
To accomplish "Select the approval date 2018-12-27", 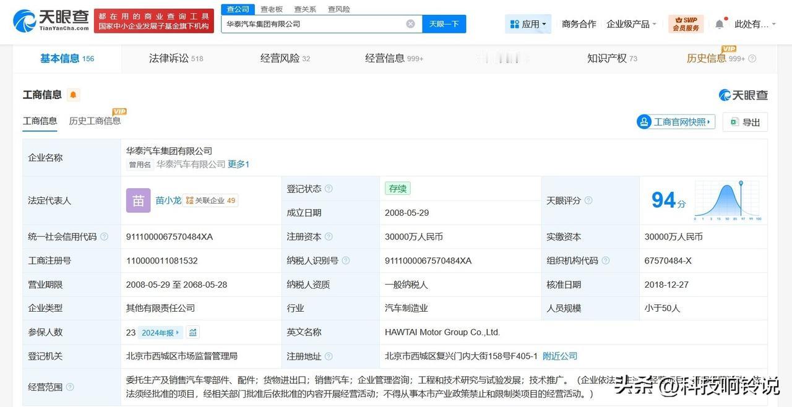I will click(x=666, y=285).
